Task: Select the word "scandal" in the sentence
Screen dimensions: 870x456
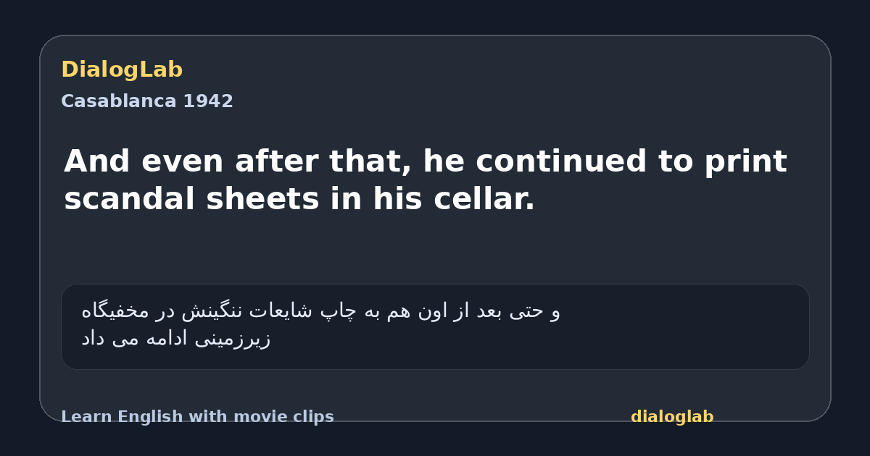Action: pos(130,199)
